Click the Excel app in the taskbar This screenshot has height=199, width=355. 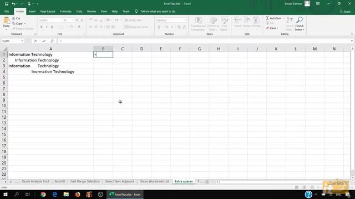[125, 194]
